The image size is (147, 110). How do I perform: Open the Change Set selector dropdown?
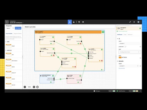tap(10, 28)
